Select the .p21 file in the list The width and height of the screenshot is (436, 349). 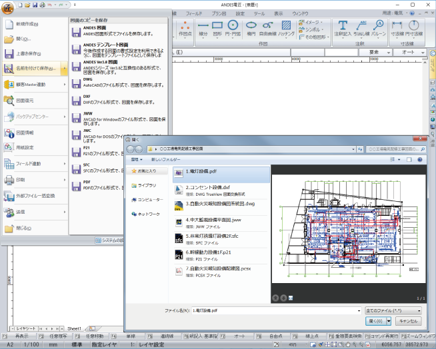click(221, 256)
